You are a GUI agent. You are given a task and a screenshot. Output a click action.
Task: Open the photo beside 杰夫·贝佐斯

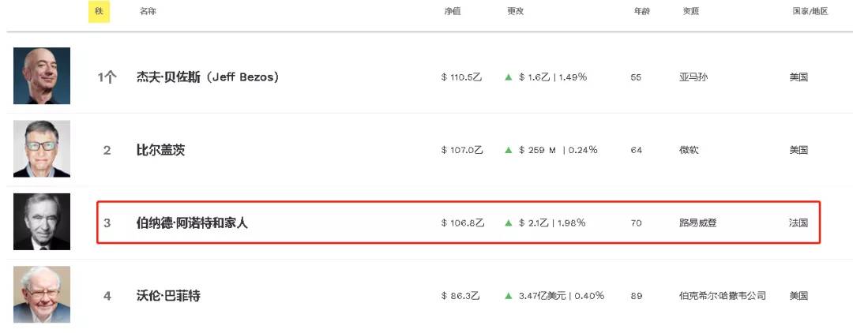coord(42,76)
